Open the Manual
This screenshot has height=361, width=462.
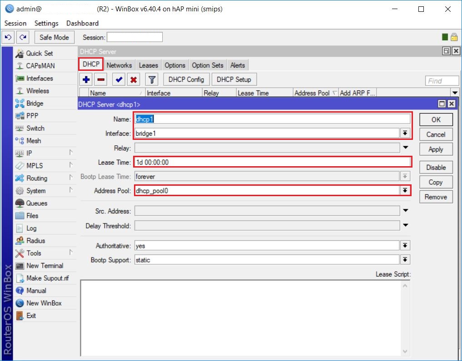pos(36,291)
